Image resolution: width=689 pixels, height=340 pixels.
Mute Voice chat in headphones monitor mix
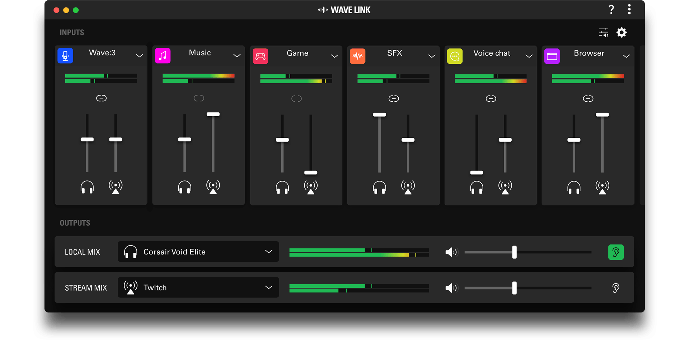[477, 187]
